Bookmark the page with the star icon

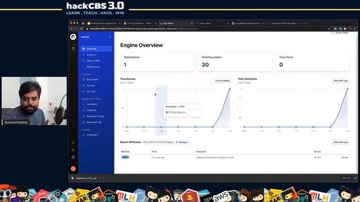pos(329,29)
